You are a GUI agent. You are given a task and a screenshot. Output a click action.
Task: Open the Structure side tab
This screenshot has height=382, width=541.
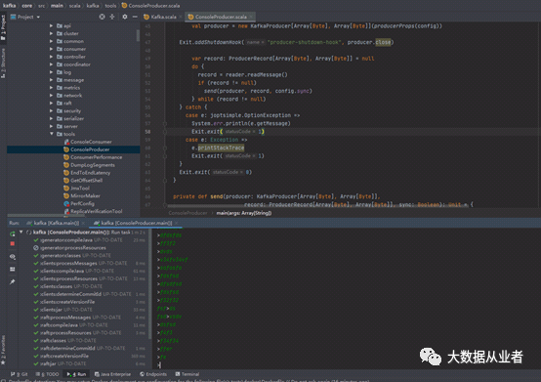pos(3,63)
